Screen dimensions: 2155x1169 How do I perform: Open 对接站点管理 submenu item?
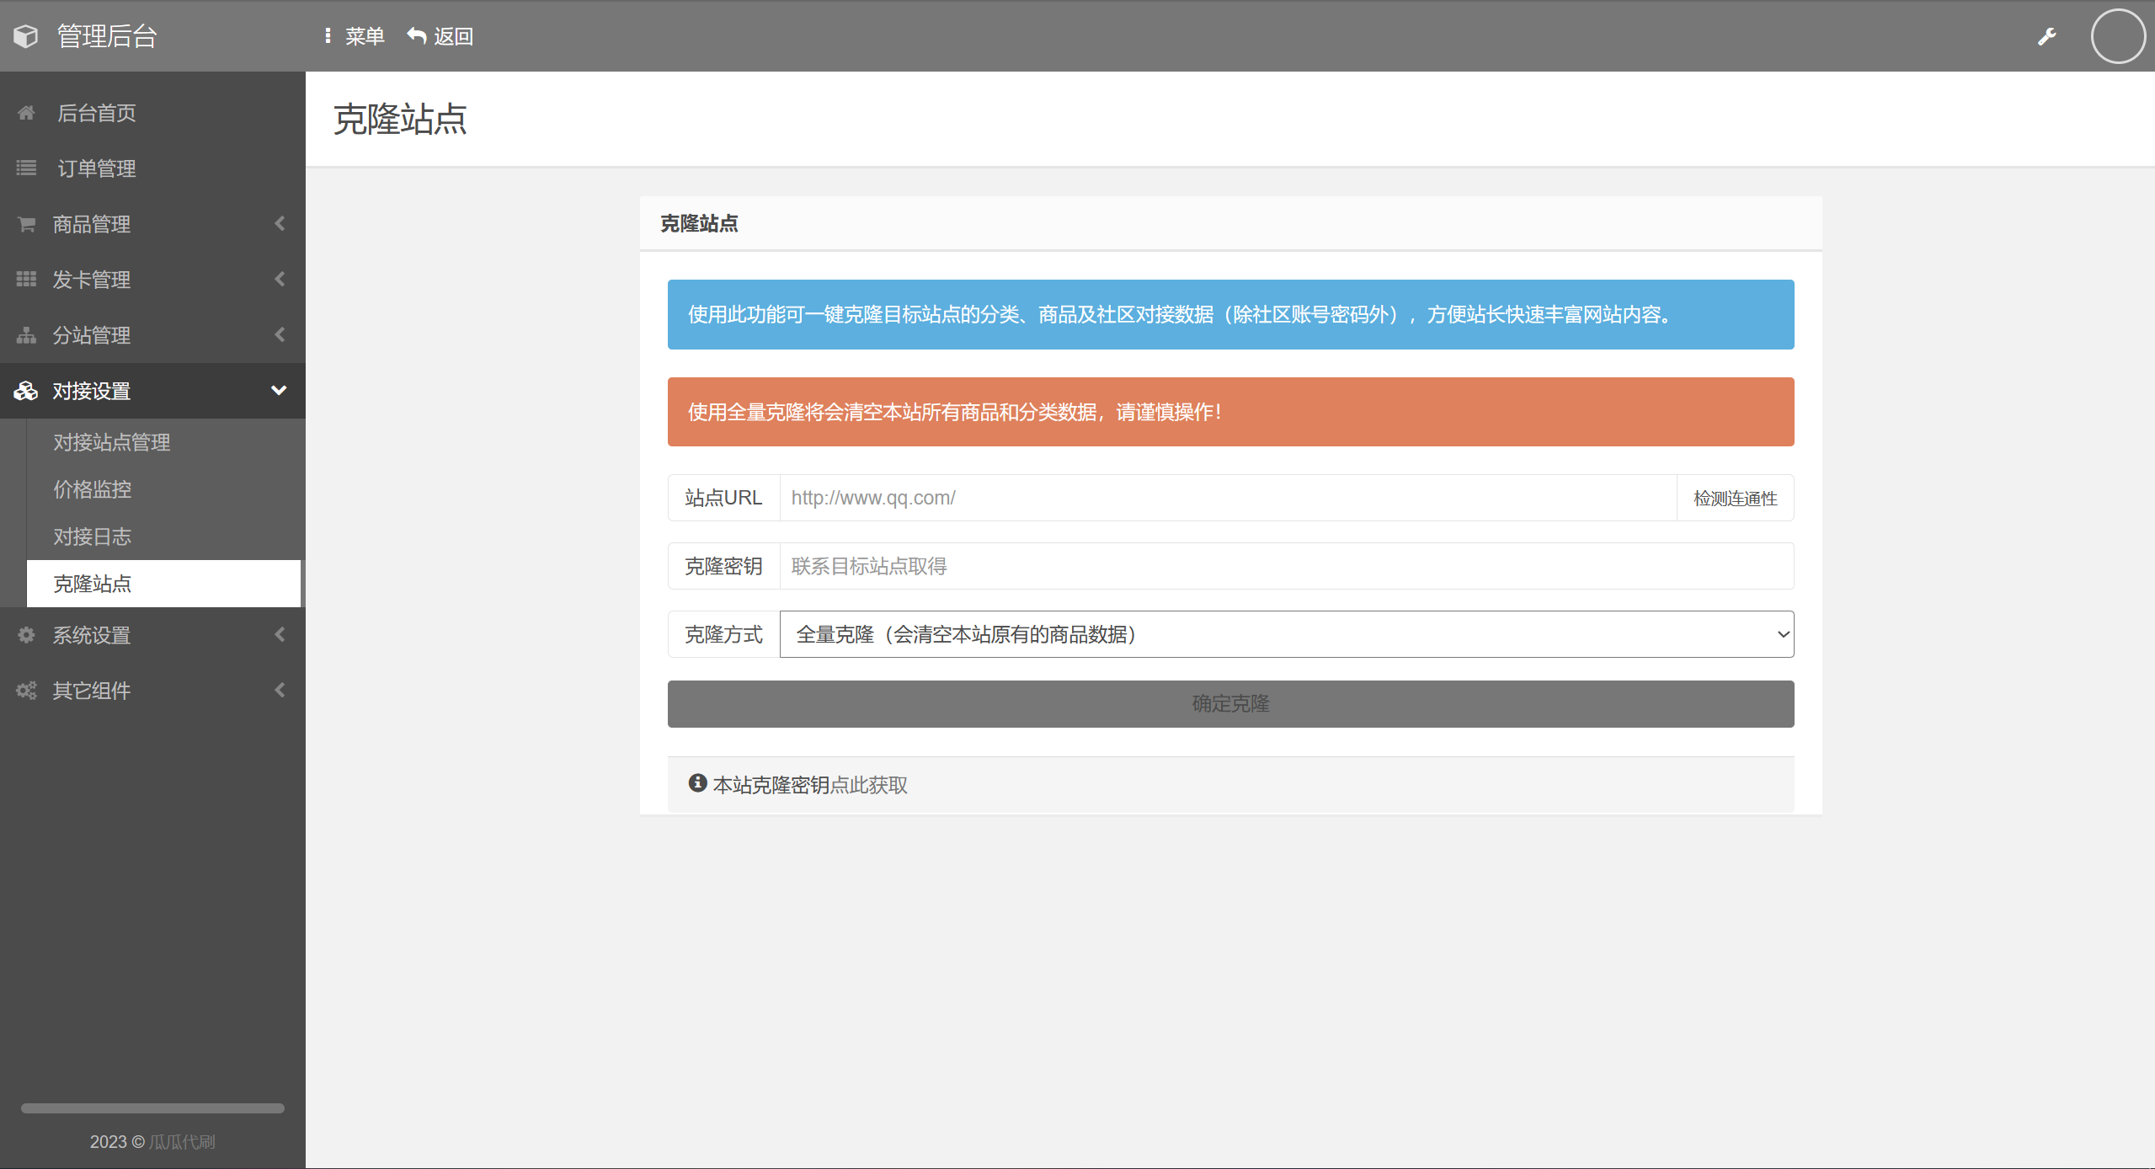(112, 442)
